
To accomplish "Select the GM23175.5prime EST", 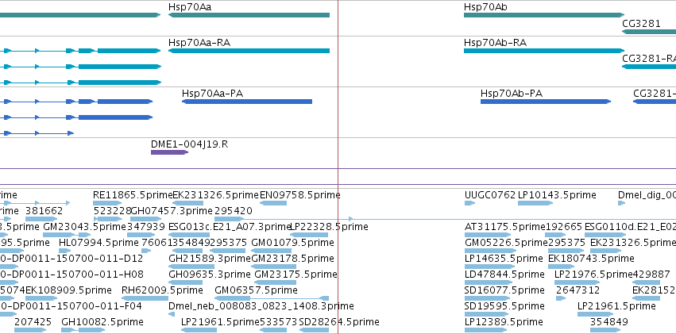I will click(276, 282).
